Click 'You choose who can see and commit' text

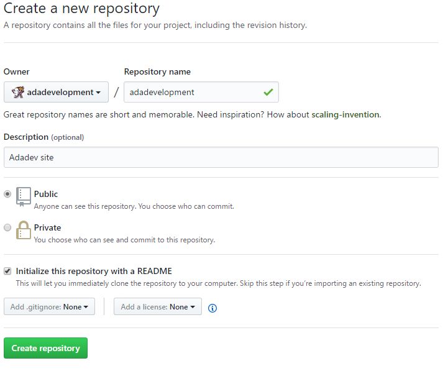[124, 240]
